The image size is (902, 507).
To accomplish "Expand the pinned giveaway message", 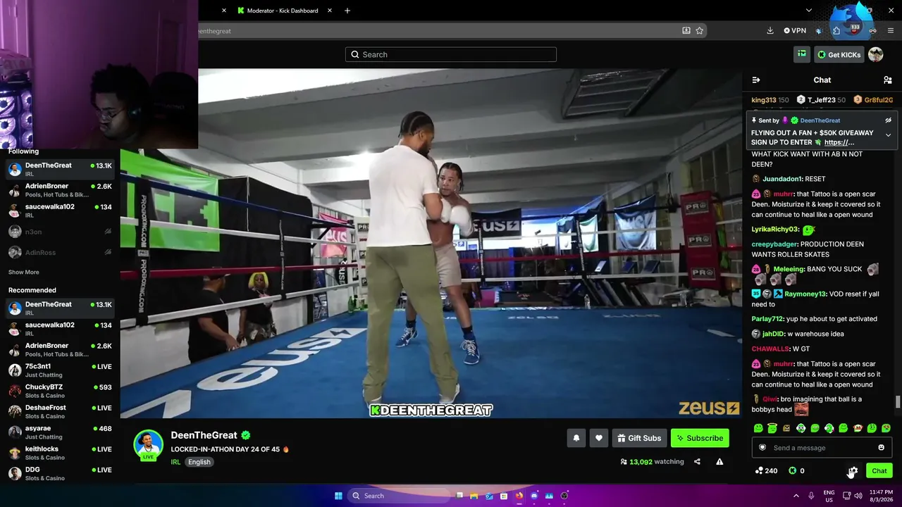I will click(889, 135).
